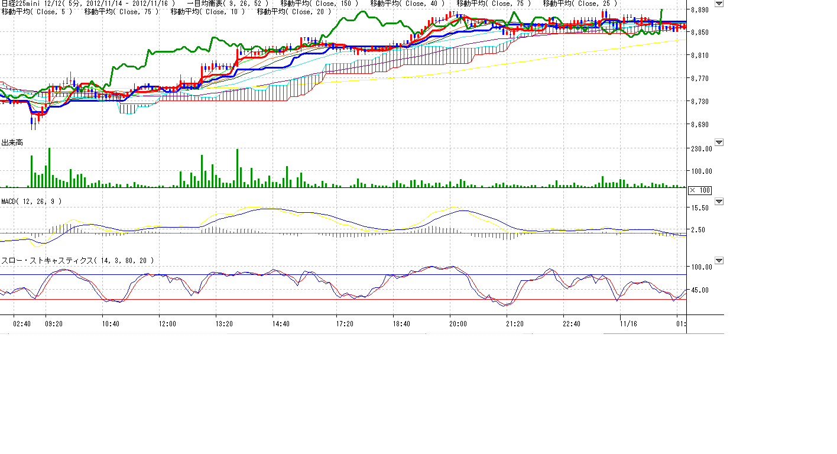Select the 移動平均(Close, 40) legend label

(x=407, y=4)
